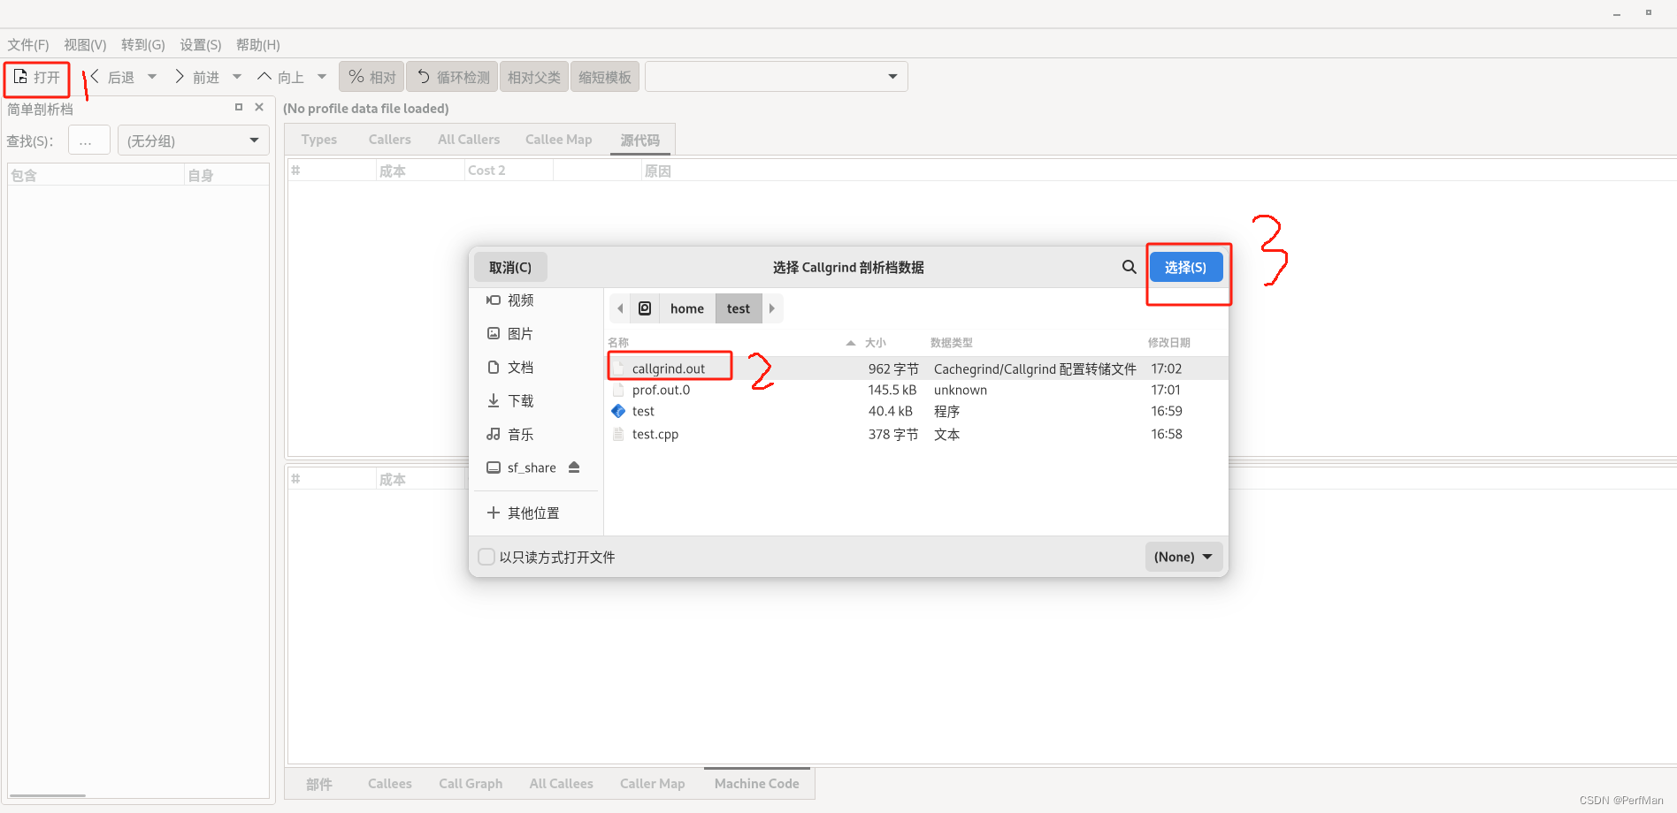Screen dimensions: 1677x813
Task: Check 以只读方式打开文件 option
Action: (x=486, y=557)
